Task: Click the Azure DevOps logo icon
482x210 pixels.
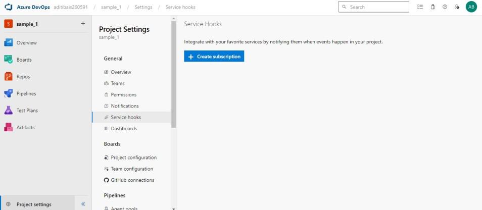Action: coord(8,7)
